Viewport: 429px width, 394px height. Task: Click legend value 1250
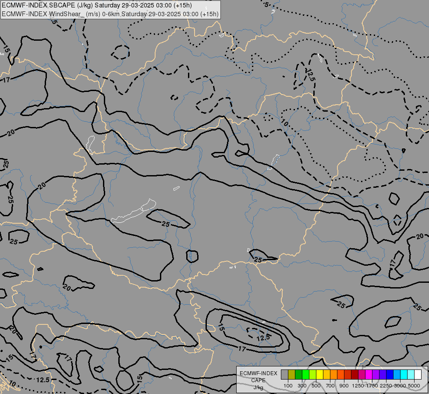(358, 386)
